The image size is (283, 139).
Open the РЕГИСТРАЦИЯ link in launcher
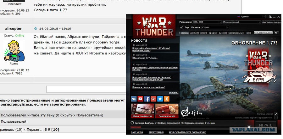click(x=156, y=132)
